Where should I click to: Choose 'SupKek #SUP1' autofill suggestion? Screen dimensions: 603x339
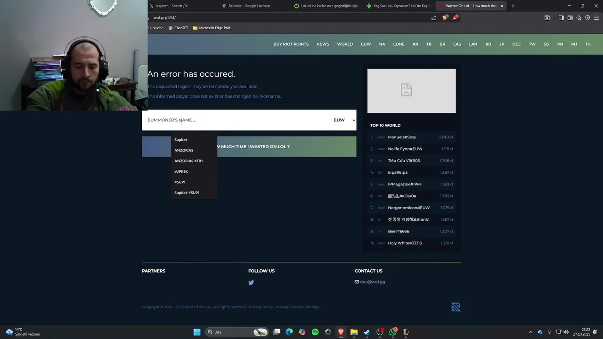click(x=194, y=193)
